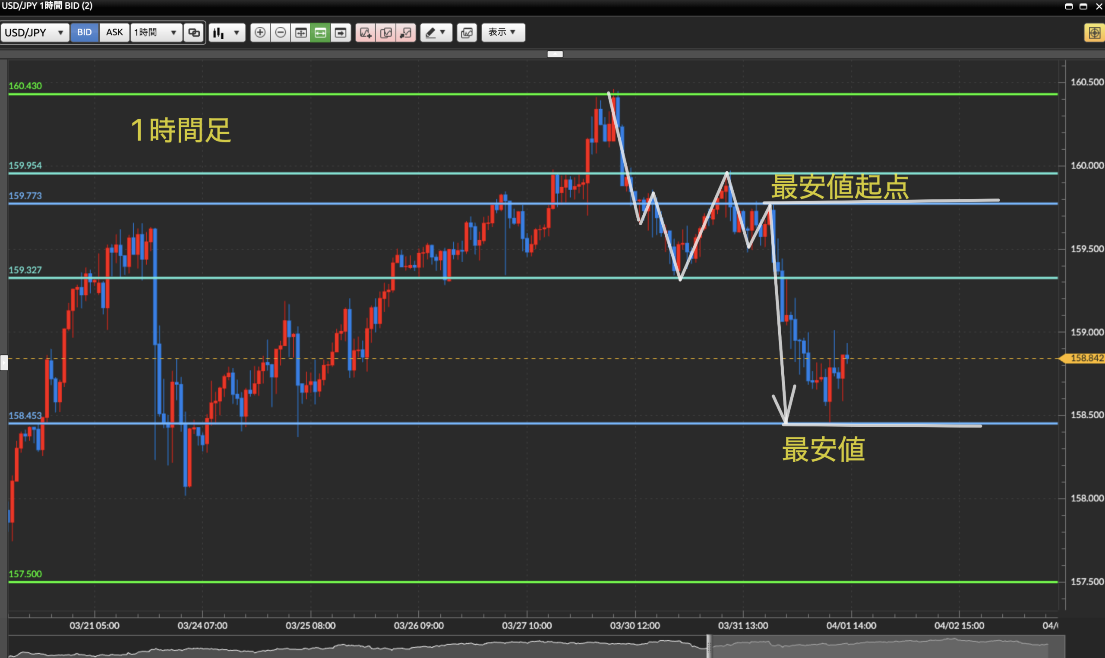Image resolution: width=1105 pixels, height=658 pixels.
Task: Switch price display to ASK
Action: point(114,32)
